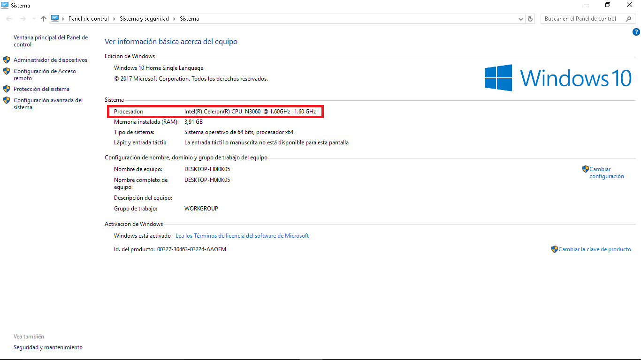641x360 pixels.
Task: Expand chevron after Sistema y seguridad breadcrumb
Action: (x=174, y=19)
